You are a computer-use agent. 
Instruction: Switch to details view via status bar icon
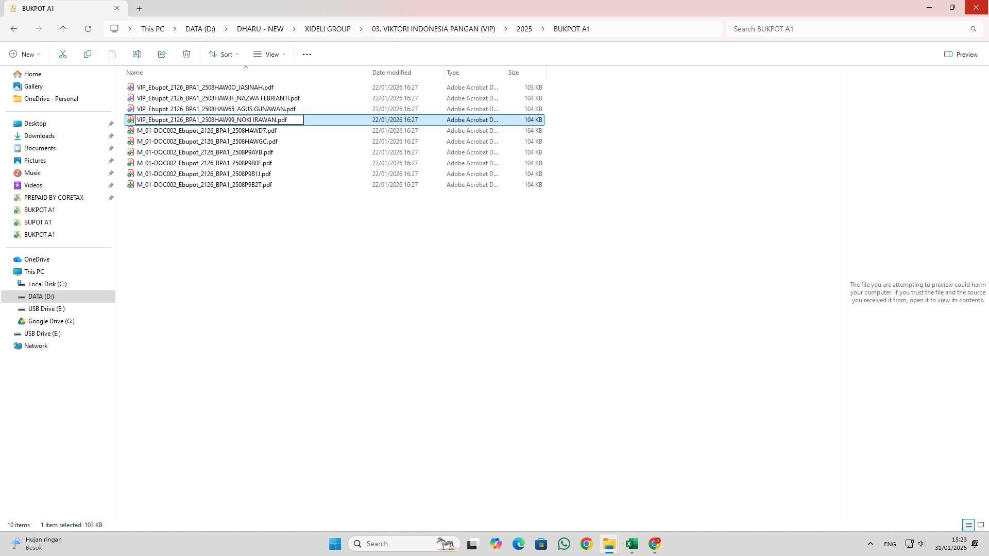click(968, 525)
